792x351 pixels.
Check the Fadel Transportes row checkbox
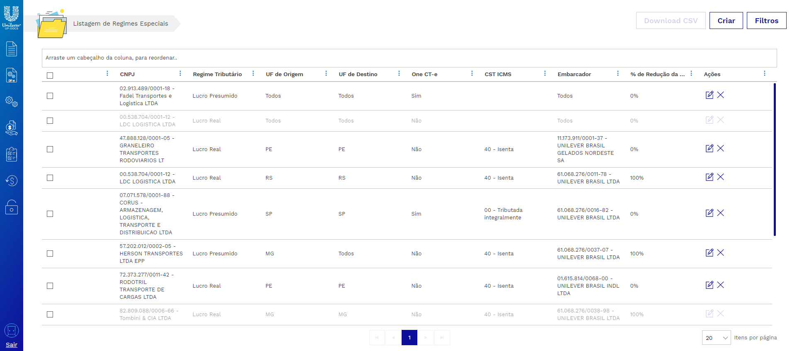(50, 96)
